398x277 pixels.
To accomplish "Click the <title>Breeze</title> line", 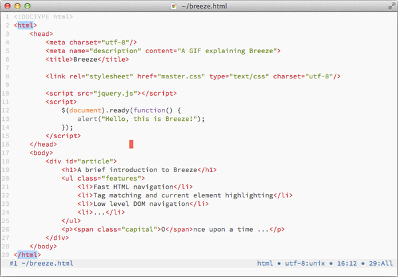I will 87,59.
